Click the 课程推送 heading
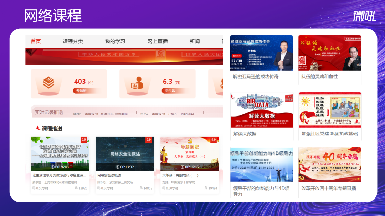Image resolution: width=385 pixels, height=216 pixels. (52, 128)
